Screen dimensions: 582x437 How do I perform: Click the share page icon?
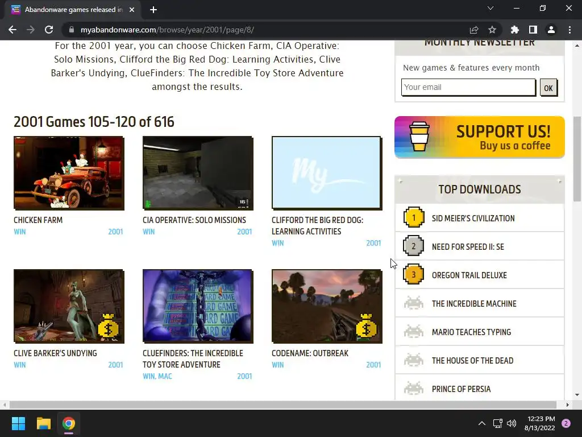(x=474, y=30)
